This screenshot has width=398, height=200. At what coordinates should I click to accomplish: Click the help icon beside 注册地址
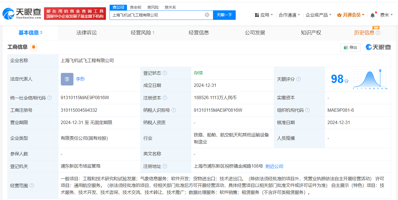coord(165,166)
